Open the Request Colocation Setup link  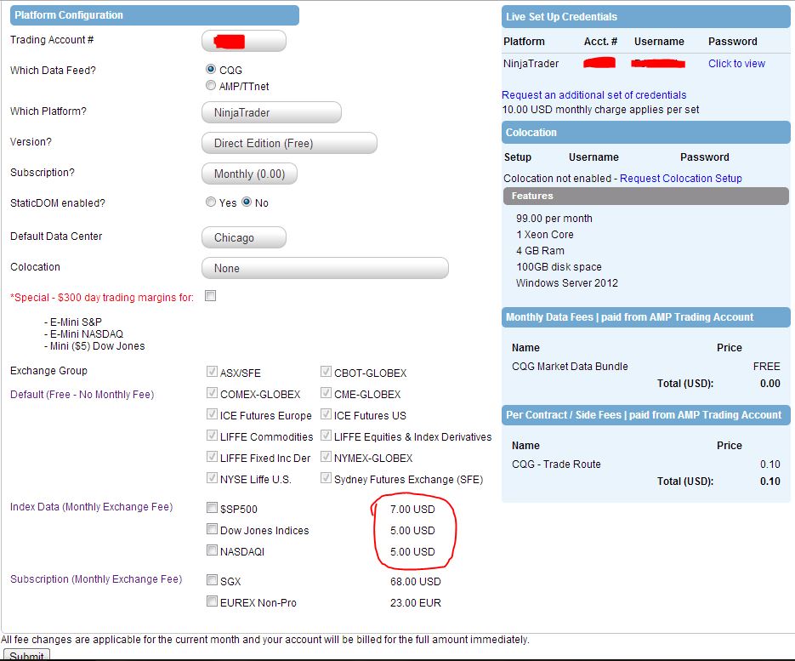pyautogui.click(x=680, y=178)
